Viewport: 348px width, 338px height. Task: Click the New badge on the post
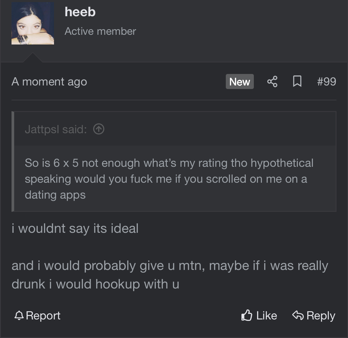[240, 82]
